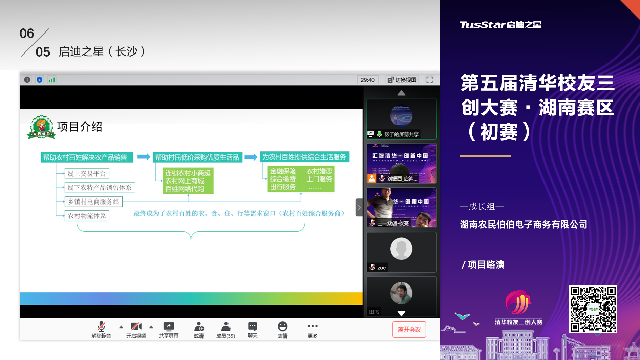Click the green network signal icon
The height and width of the screenshot is (360, 640).
(52, 80)
